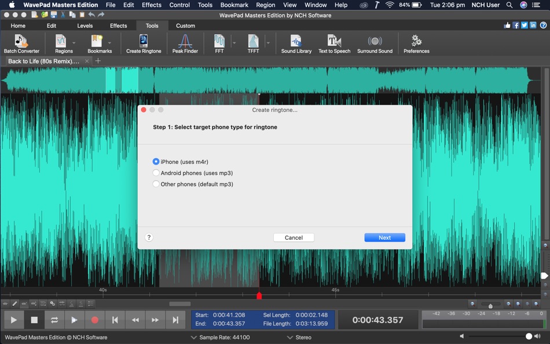The height and width of the screenshot is (344, 550).
Task: Open macOS Spotlight search icon
Action: (x=509, y=5)
